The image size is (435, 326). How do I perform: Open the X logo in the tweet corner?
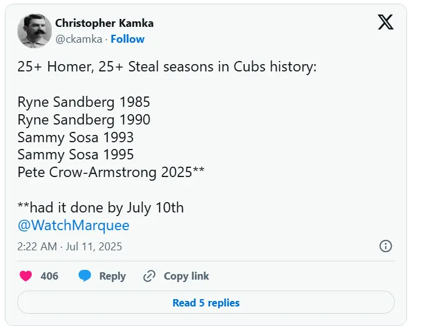pos(385,22)
